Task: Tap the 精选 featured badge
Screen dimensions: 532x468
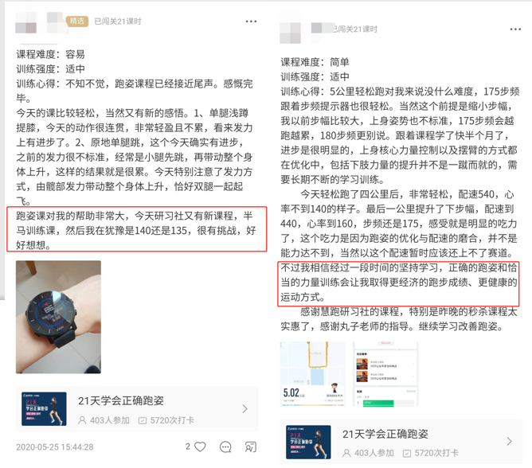Action: point(77,21)
